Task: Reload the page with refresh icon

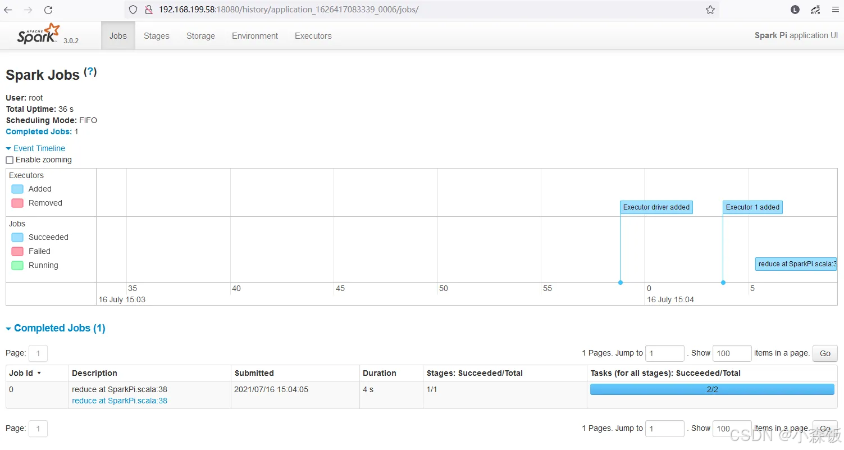Action: tap(48, 10)
